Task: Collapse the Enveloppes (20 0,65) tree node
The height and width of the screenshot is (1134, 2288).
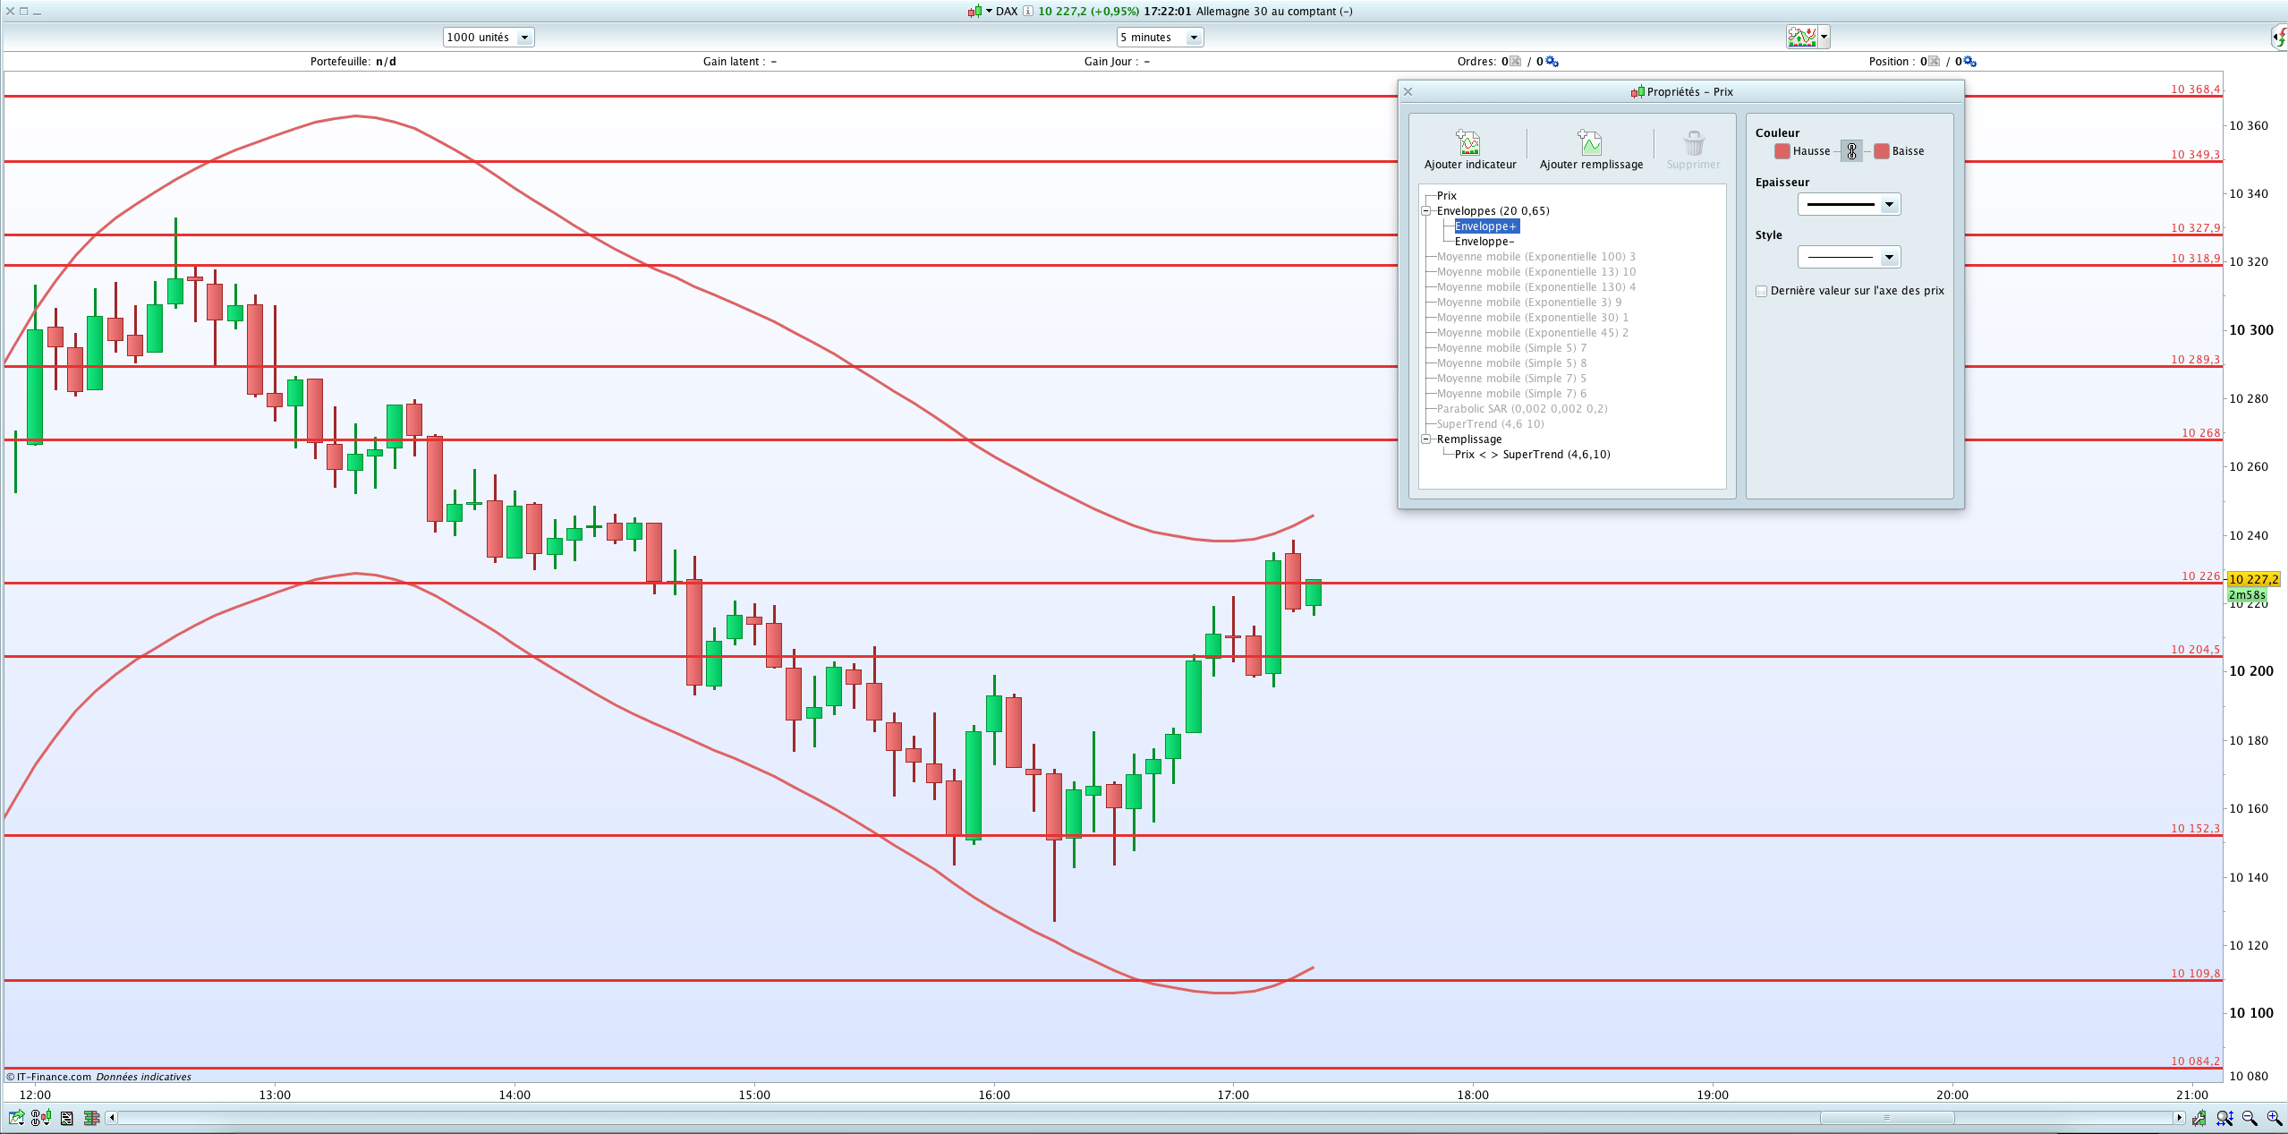Action: pos(1426,211)
